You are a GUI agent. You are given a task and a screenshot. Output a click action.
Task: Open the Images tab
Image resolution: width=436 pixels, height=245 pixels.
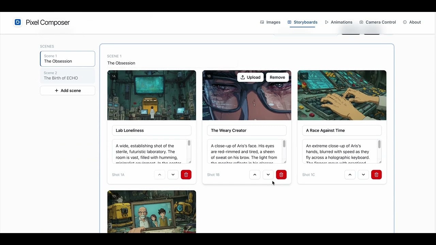tap(270, 22)
